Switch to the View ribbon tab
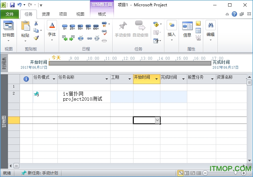The width and height of the screenshot is (253, 177). (80, 14)
